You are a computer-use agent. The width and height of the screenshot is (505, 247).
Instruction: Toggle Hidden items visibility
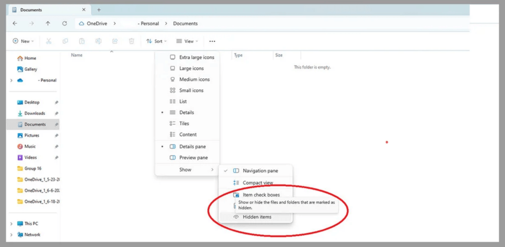tap(257, 217)
